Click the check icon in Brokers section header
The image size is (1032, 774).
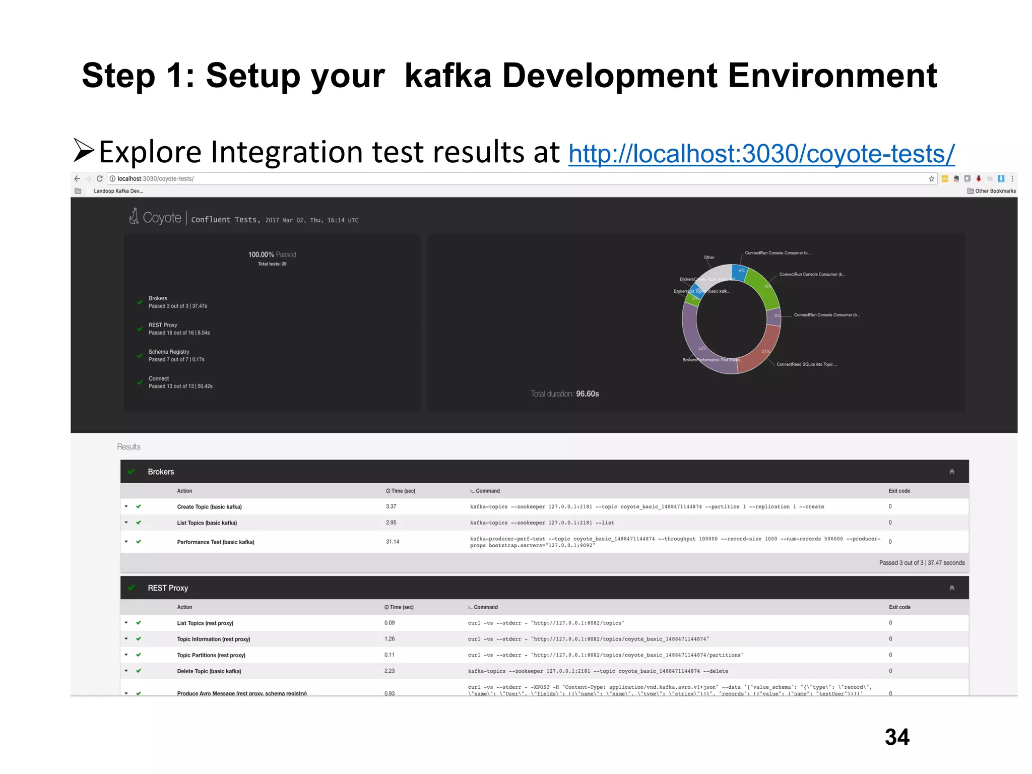click(x=132, y=472)
